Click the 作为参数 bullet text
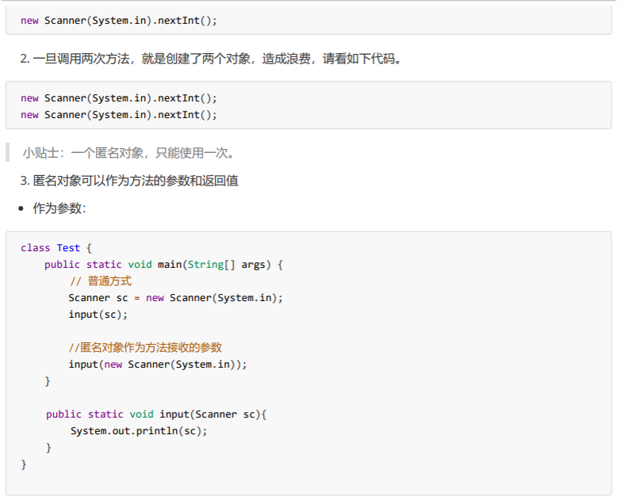 (59, 208)
